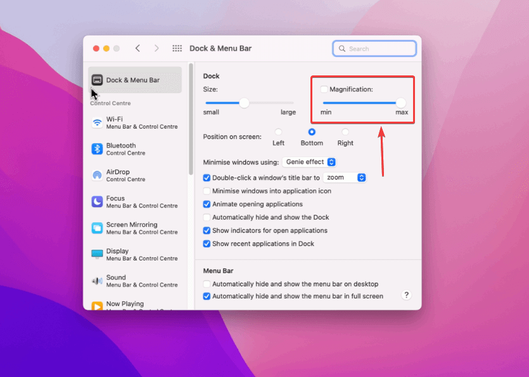Open the Now Playing icon
Image resolution: width=529 pixels, height=377 pixels.
click(97, 306)
